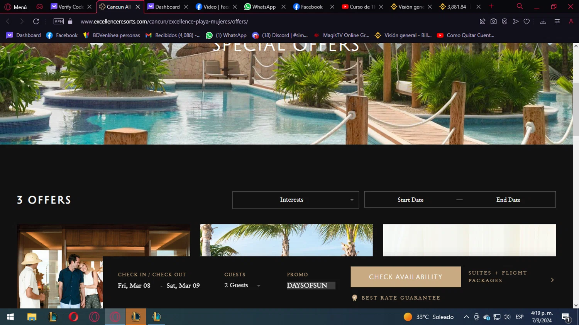Viewport: 579px width, 325px height.
Task: Expand the 2 Guests dropdown
Action: tap(242, 286)
